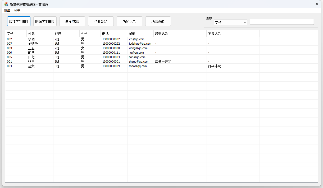Open 课程/成绩 view

pos(72,21)
